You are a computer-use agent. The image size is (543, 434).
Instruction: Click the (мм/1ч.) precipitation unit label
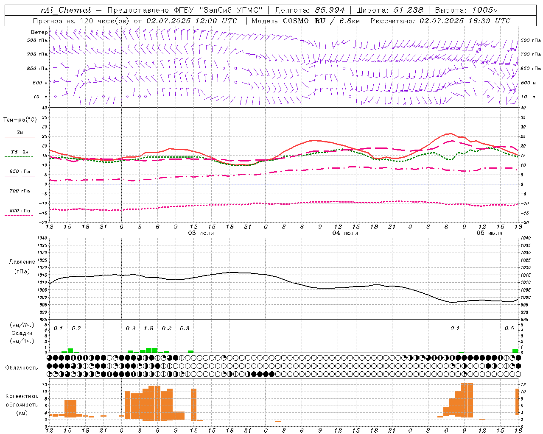coord(22,341)
